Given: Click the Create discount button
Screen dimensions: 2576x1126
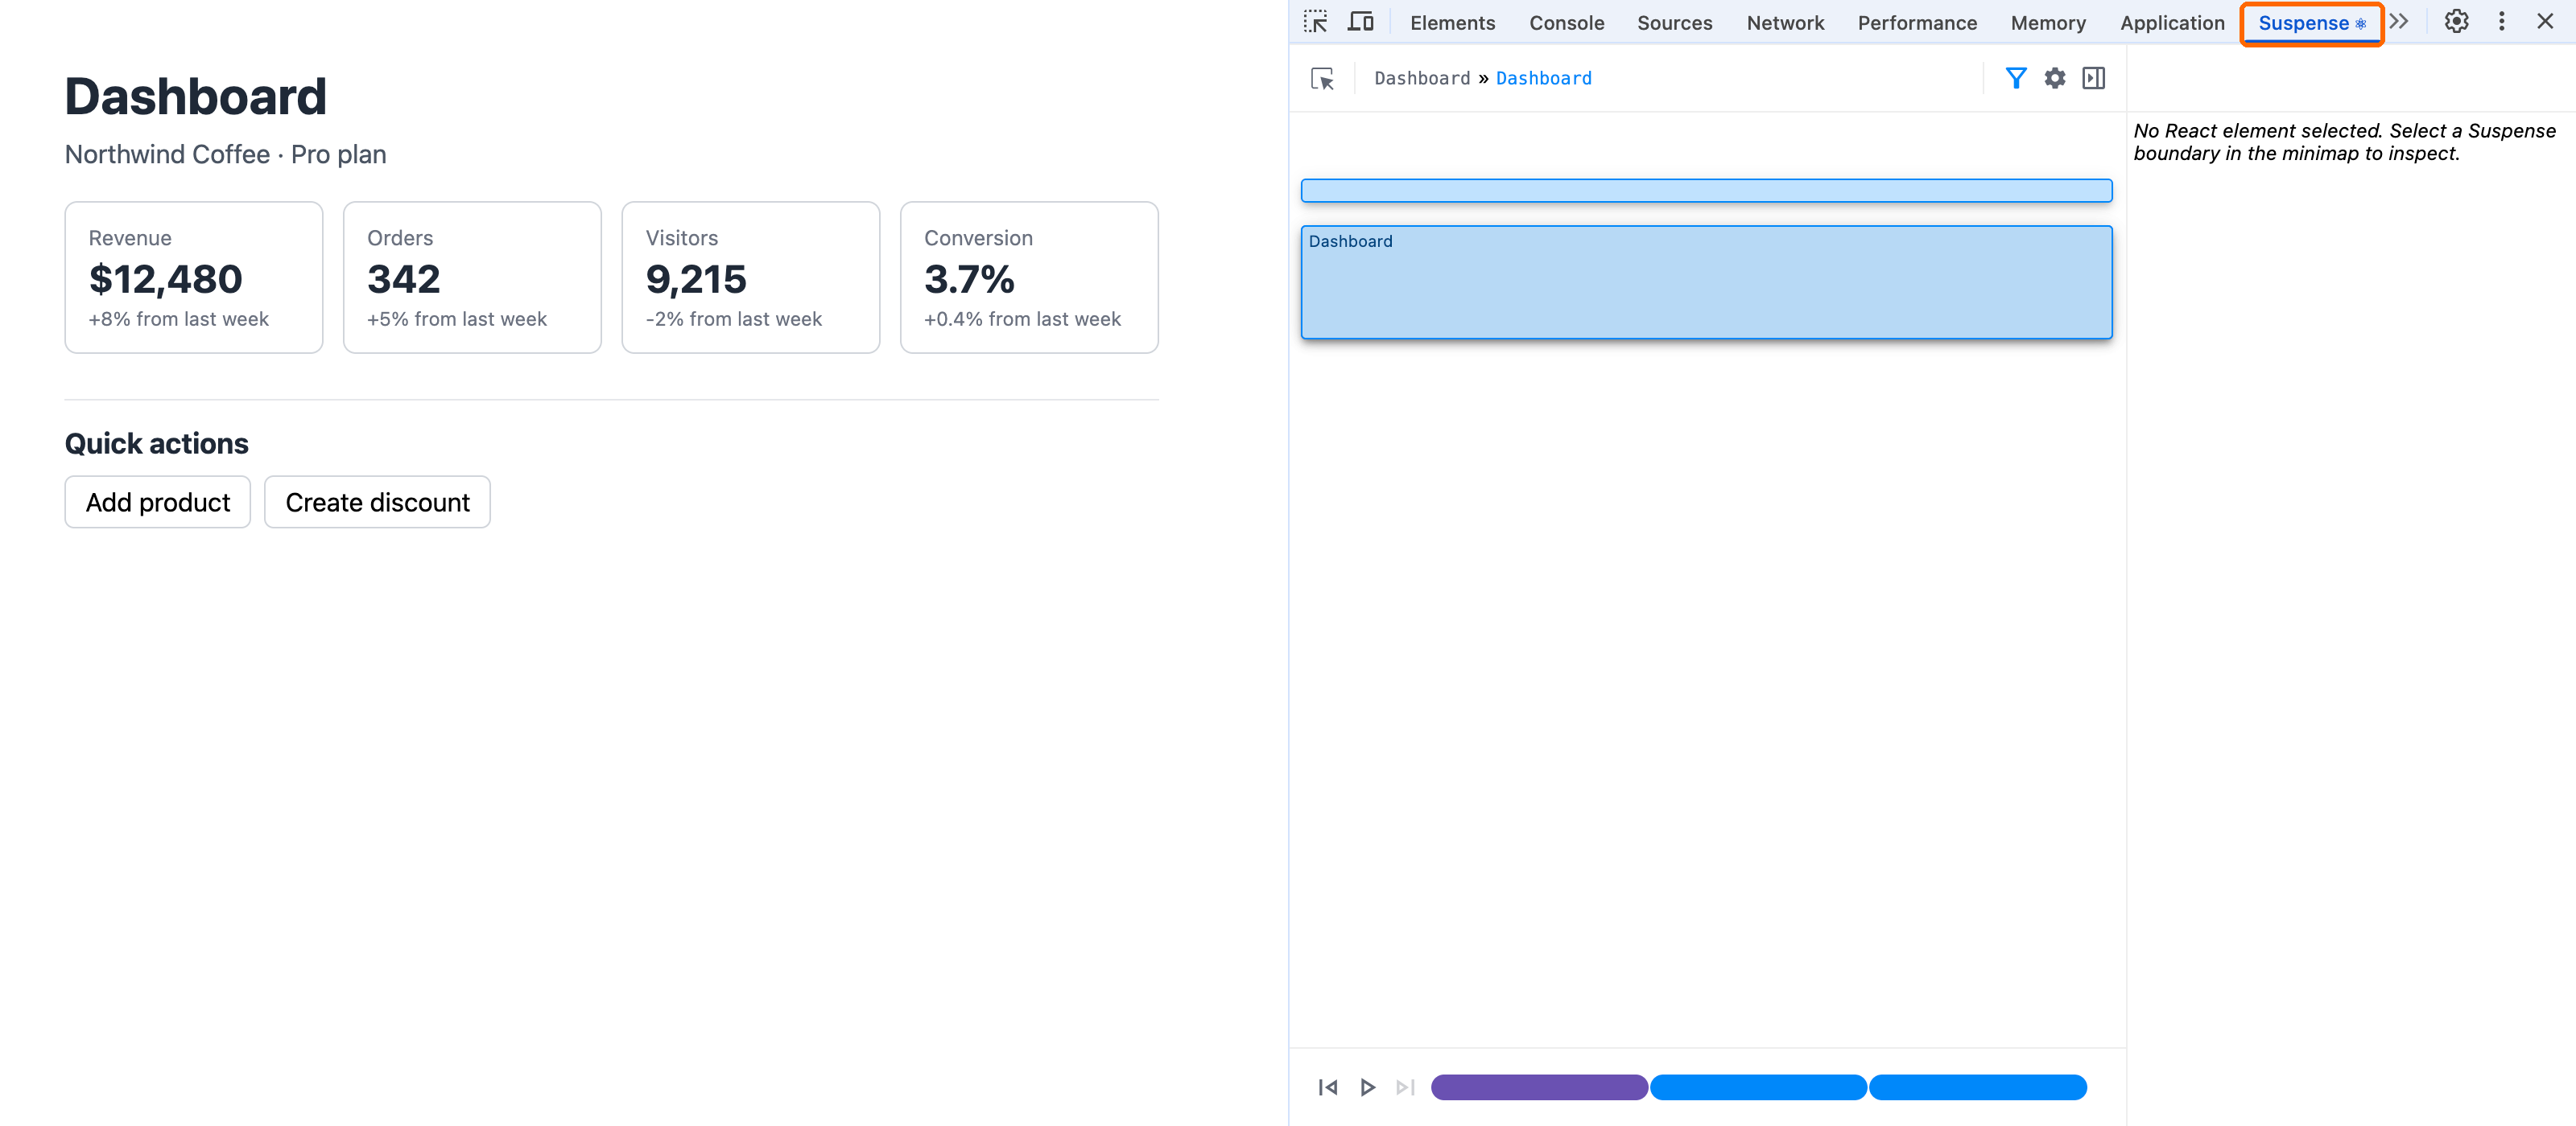Looking at the screenshot, I should click(x=377, y=502).
